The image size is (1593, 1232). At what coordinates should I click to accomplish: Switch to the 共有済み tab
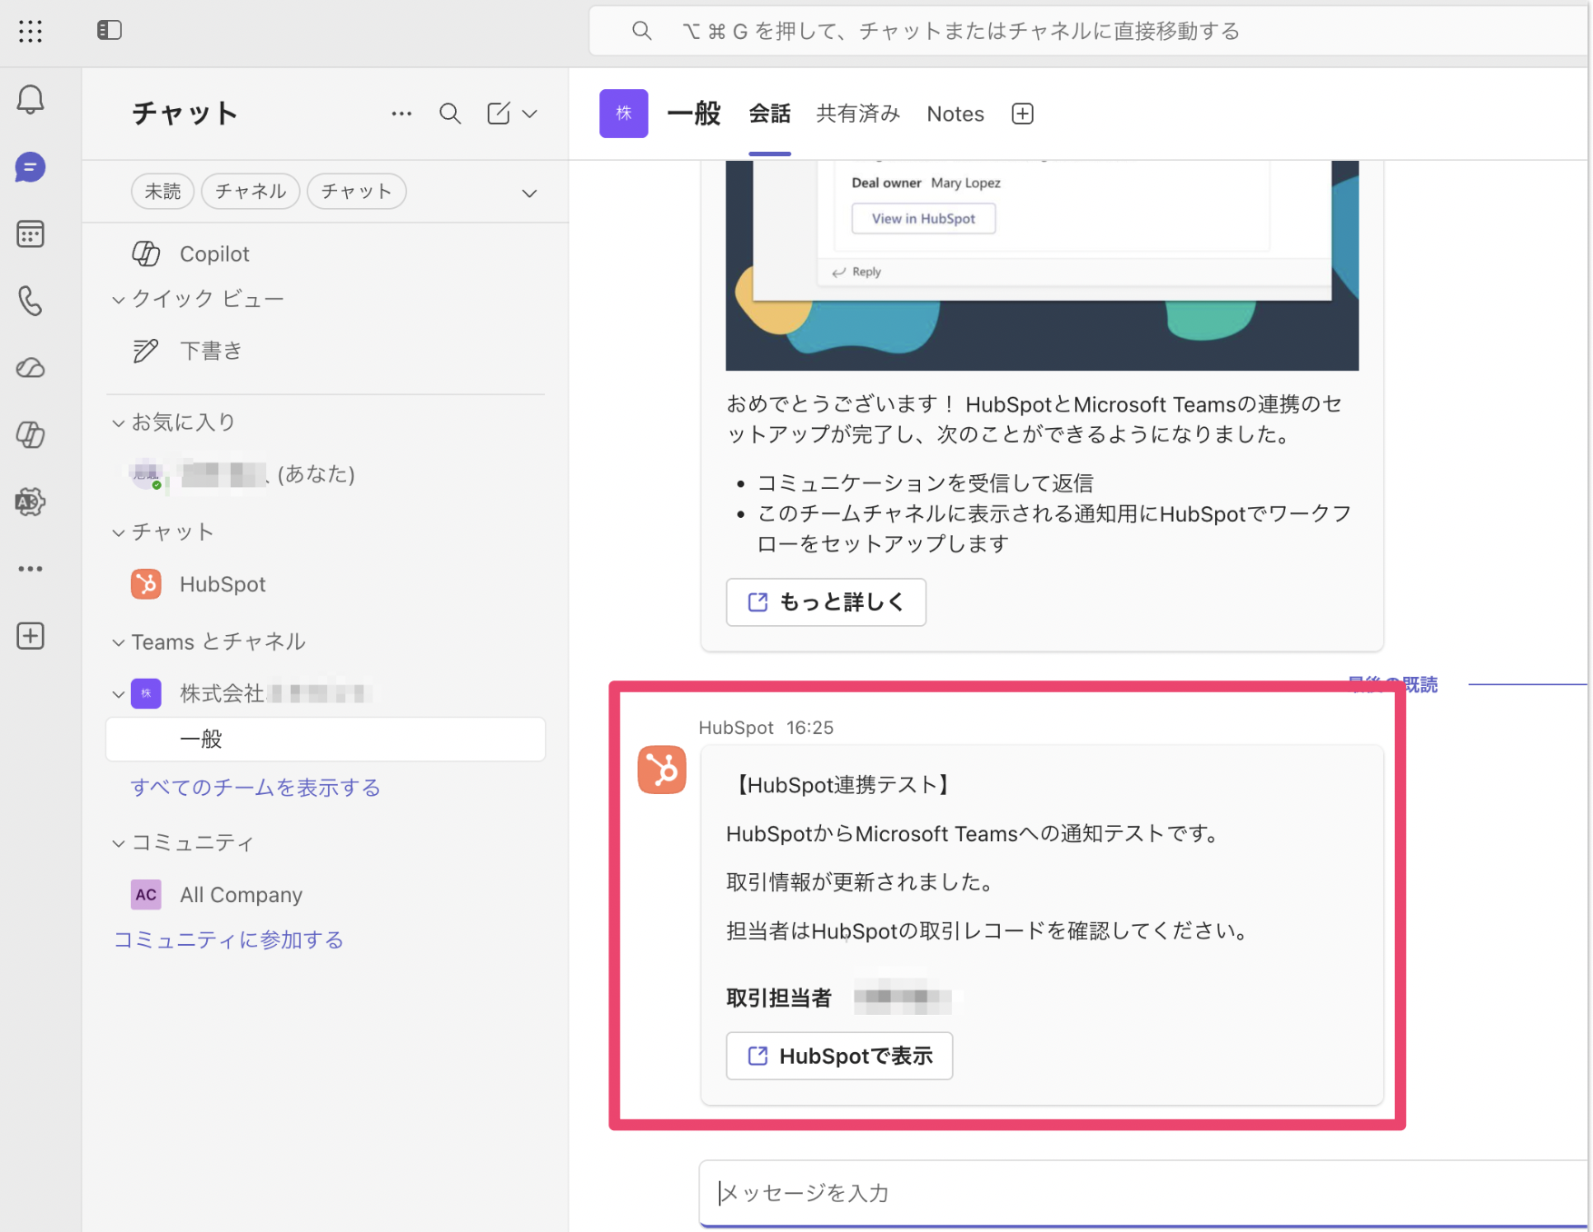point(858,114)
